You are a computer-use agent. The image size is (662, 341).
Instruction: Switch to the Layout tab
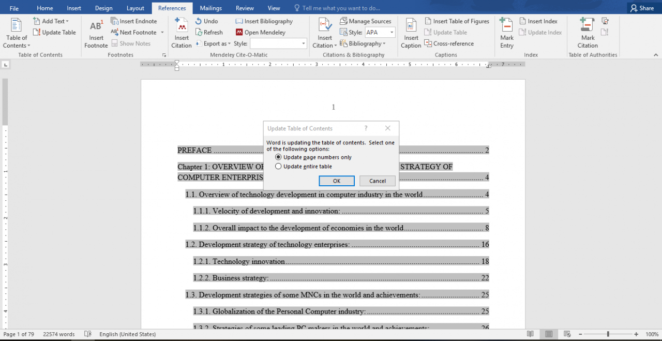pyautogui.click(x=136, y=8)
